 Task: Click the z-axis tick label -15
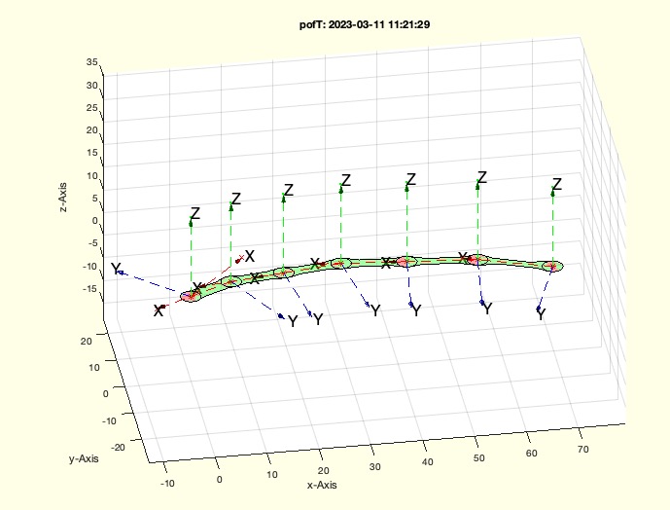[x=89, y=289]
